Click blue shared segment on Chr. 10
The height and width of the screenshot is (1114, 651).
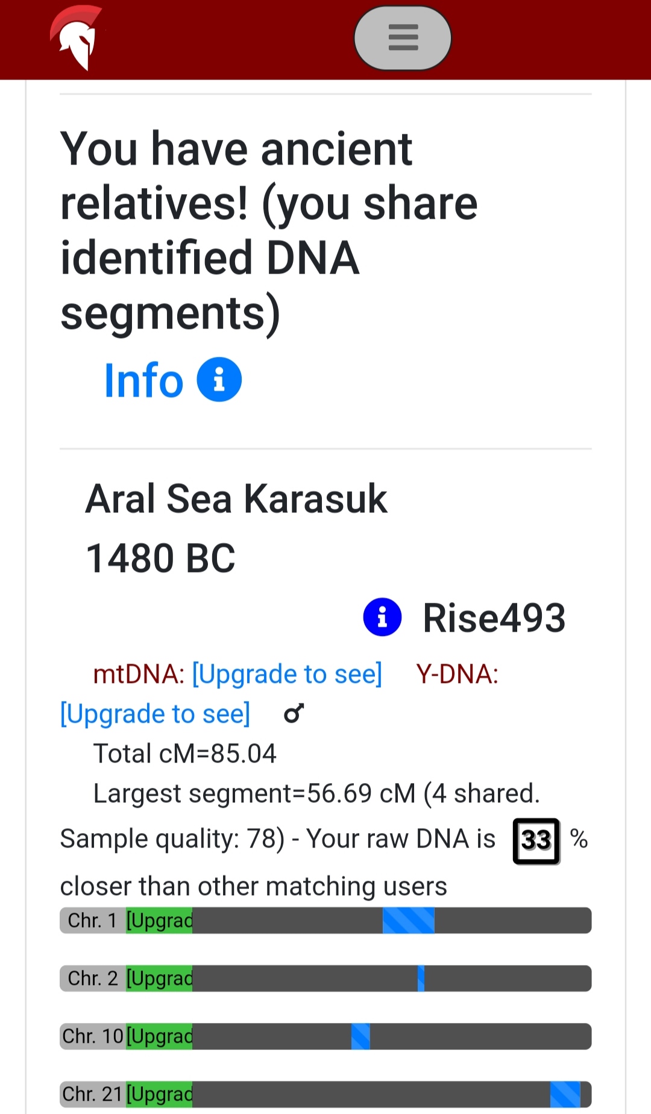pyautogui.click(x=360, y=1036)
